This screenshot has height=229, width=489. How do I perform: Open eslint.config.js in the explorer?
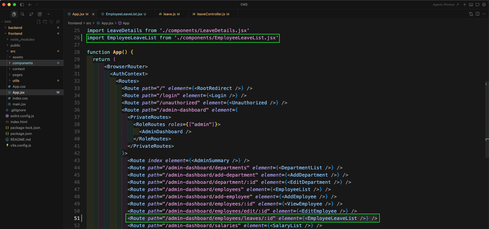point(32,116)
